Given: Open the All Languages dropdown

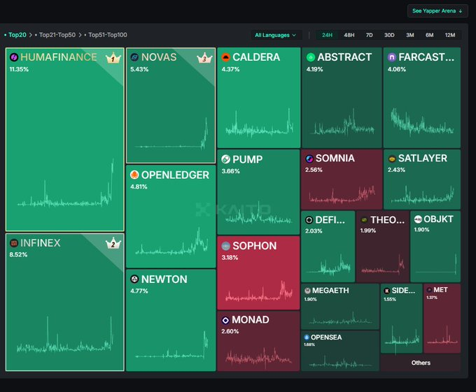Looking at the screenshot, I should tap(276, 35).
